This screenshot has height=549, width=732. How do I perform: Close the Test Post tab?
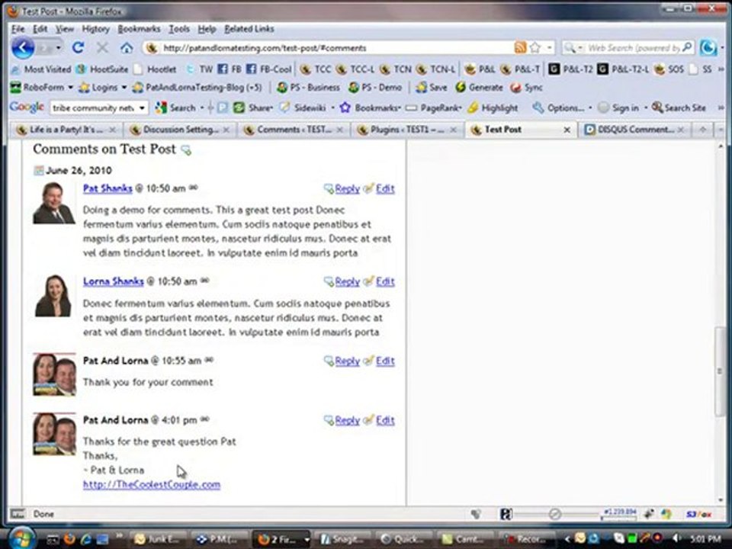pyautogui.click(x=567, y=130)
